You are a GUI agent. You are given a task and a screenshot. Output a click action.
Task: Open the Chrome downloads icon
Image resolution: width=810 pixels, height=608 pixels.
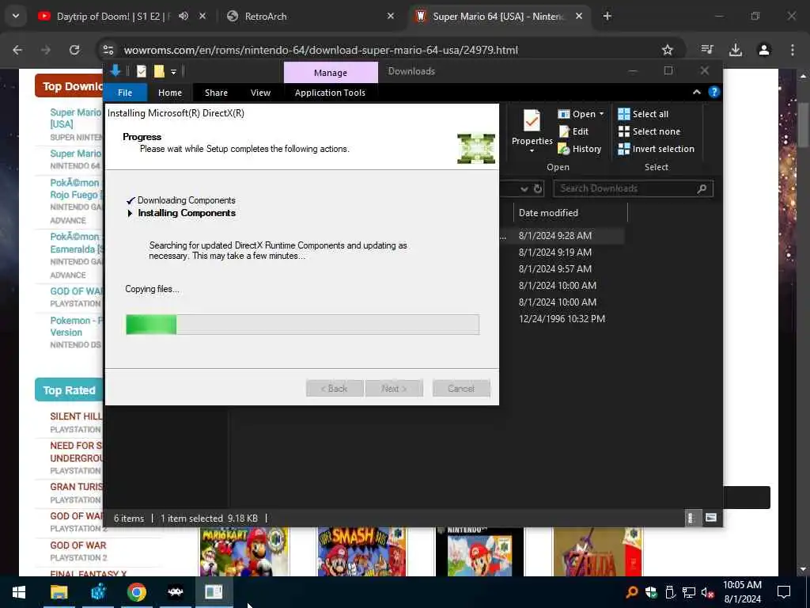point(736,50)
